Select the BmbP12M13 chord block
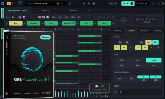 coord(69,23)
